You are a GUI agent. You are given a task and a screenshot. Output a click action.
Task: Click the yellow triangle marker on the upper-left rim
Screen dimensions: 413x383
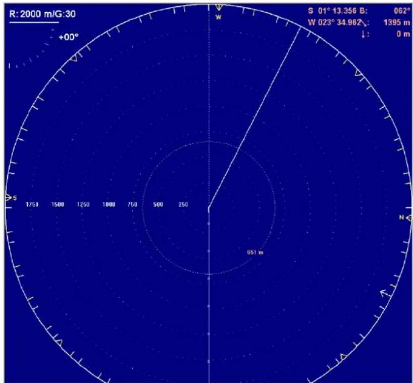(x=74, y=59)
